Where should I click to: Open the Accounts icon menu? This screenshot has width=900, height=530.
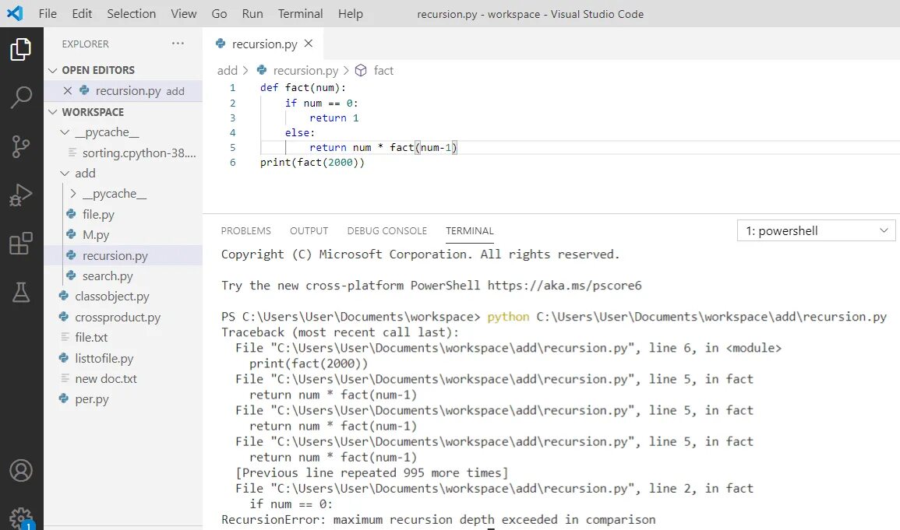click(x=21, y=469)
